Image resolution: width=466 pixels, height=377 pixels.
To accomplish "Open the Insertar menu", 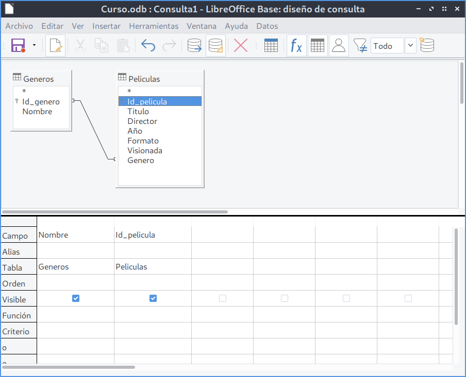I will click(106, 26).
